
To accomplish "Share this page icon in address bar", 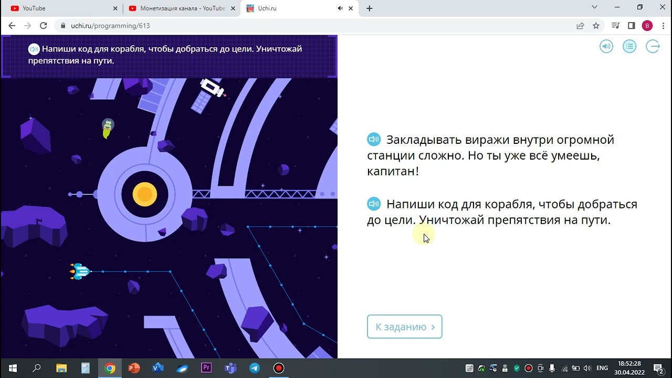I will coord(580,26).
